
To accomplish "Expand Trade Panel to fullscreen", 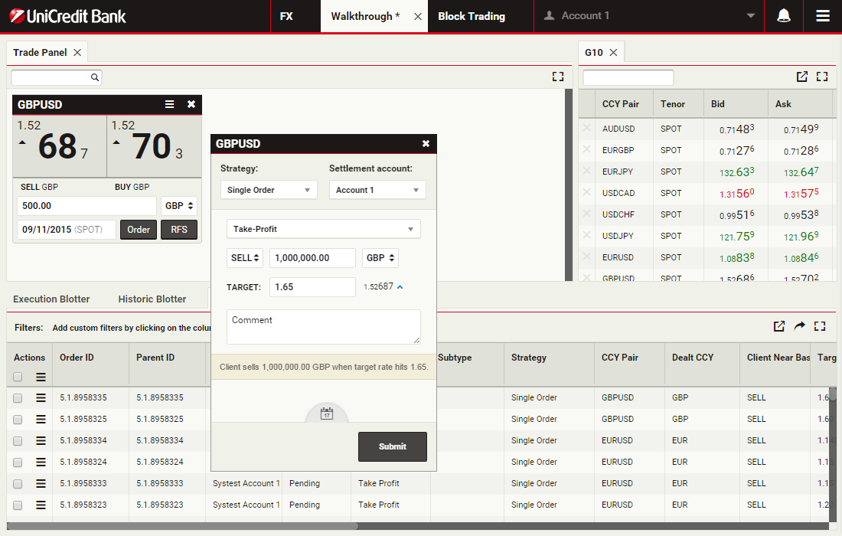I will (x=557, y=77).
